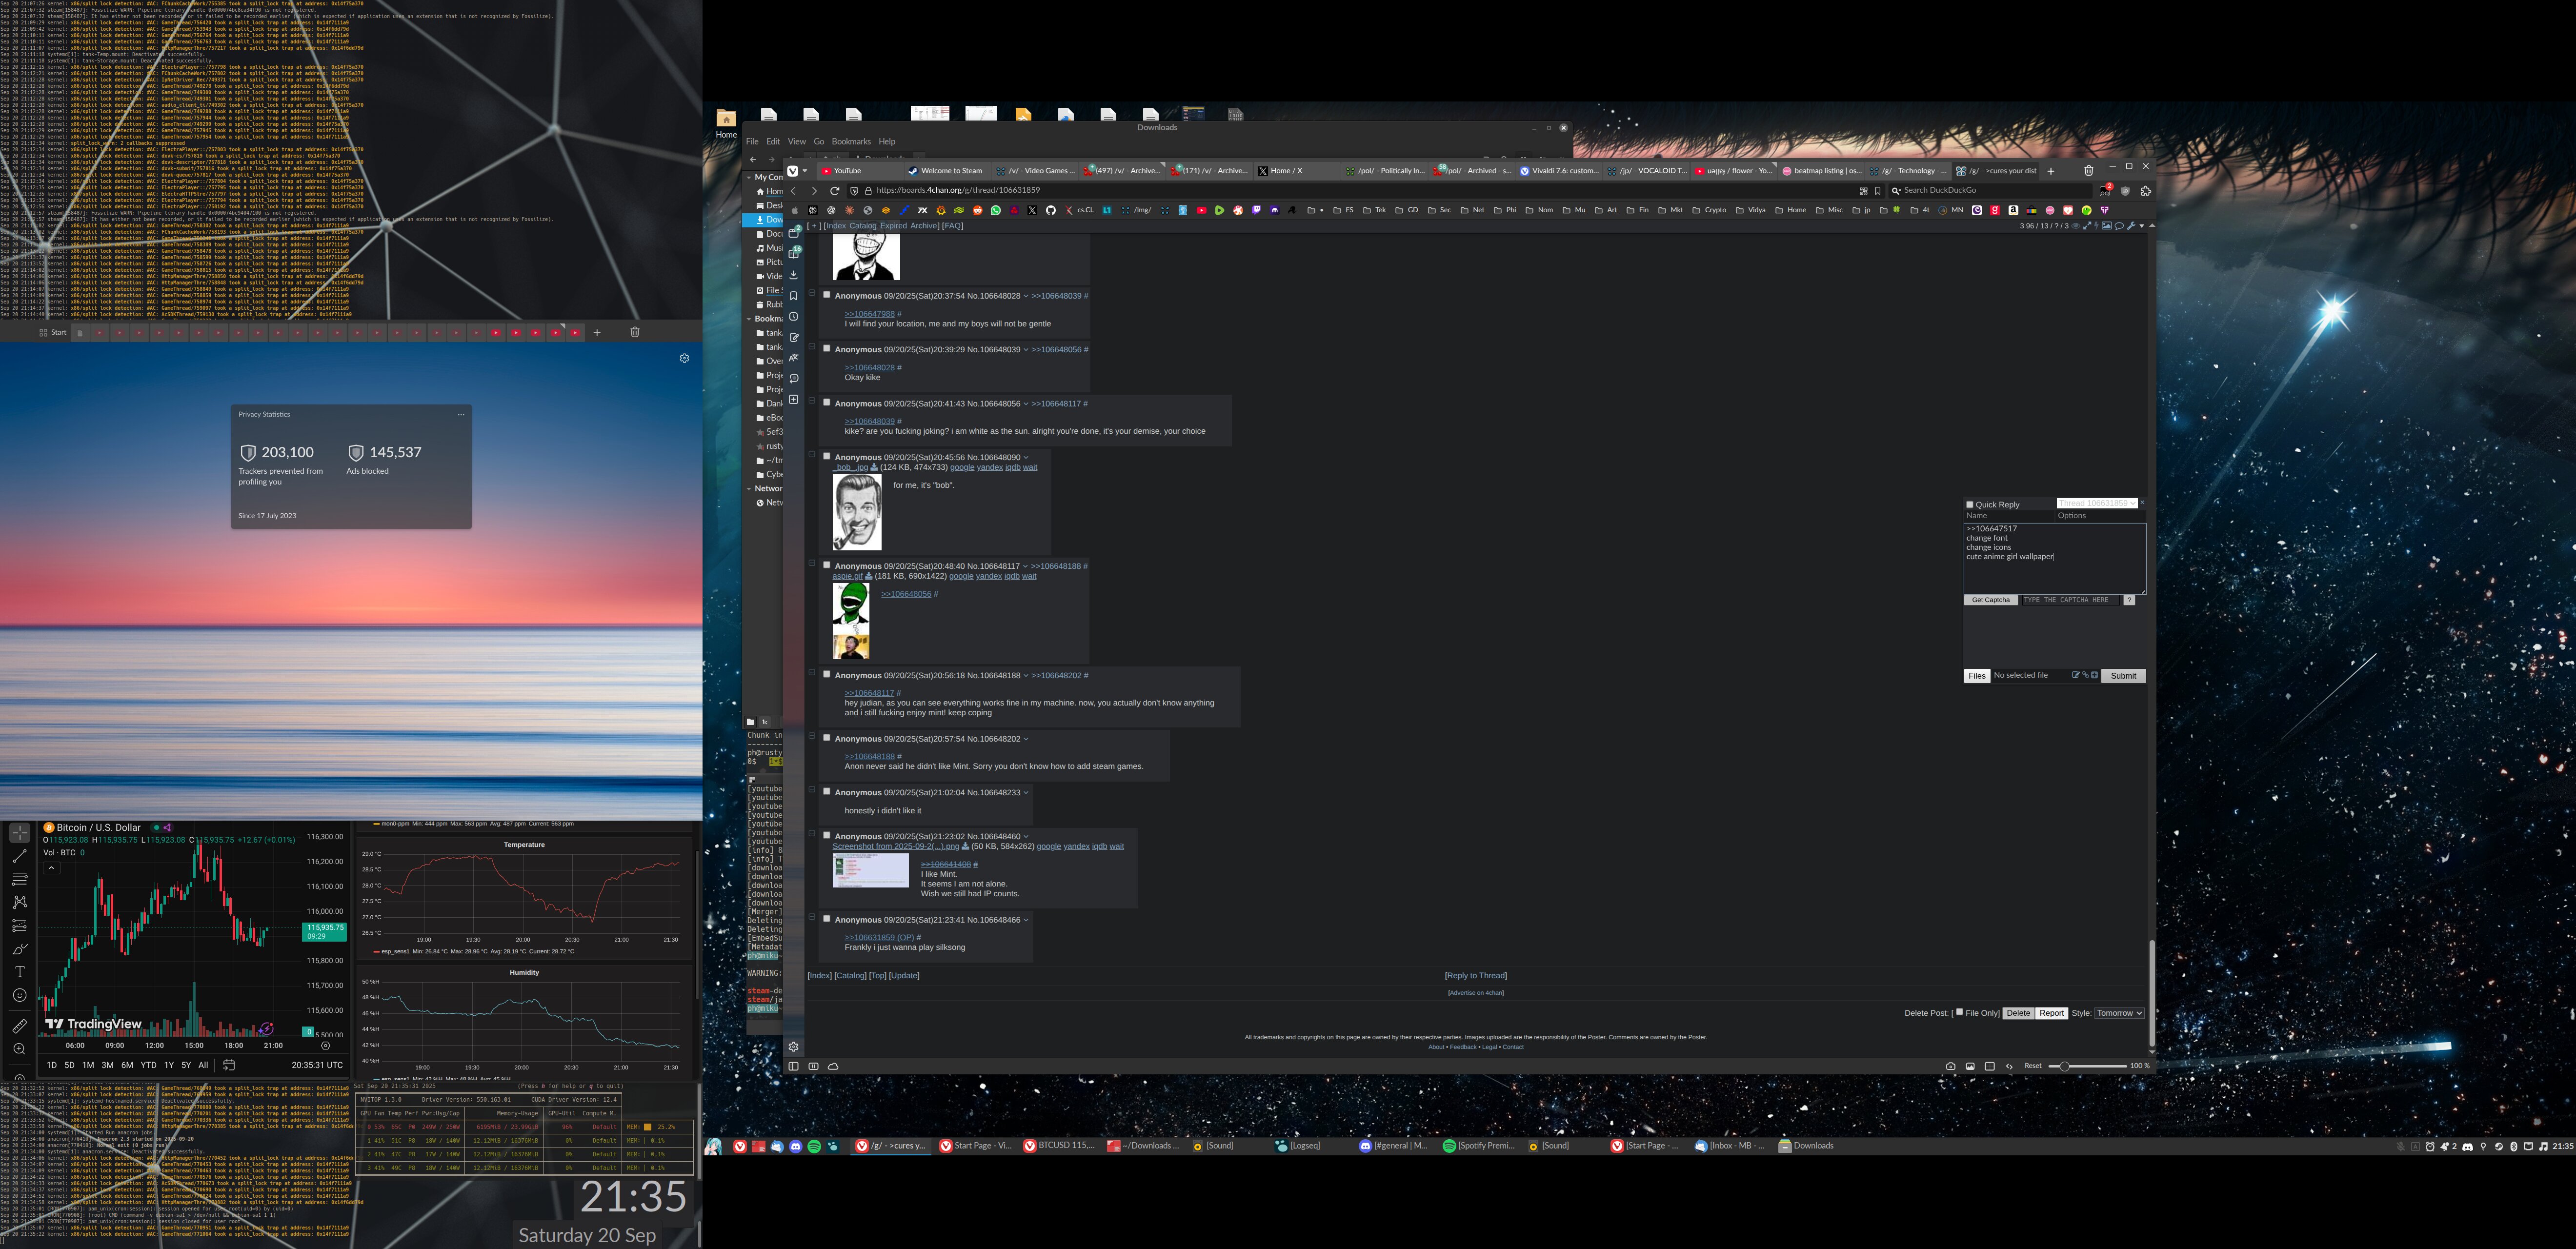Open the extensions puzzle icon
The image size is (2576, 1249).
click(2146, 191)
